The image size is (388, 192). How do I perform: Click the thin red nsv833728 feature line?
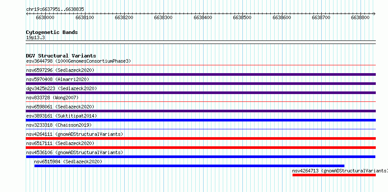[x=201, y=101]
